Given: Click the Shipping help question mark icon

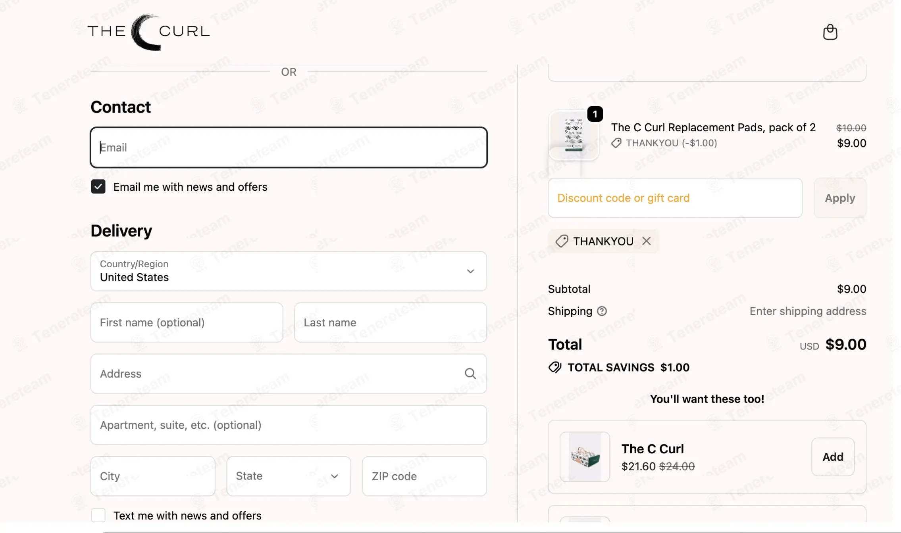Looking at the screenshot, I should click(602, 311).
